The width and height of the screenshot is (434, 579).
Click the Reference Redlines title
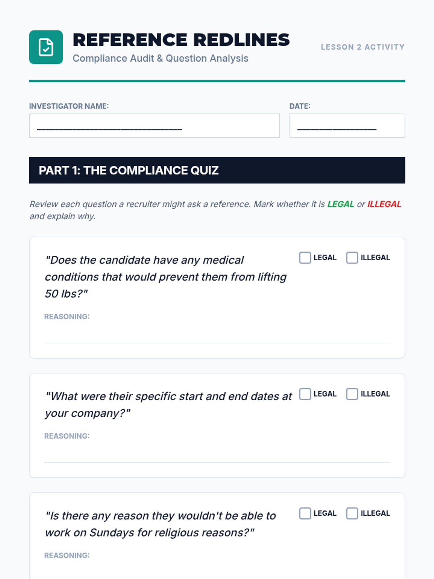(181, 40)
